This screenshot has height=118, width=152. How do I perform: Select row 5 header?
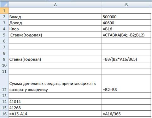tap(4, 35)
